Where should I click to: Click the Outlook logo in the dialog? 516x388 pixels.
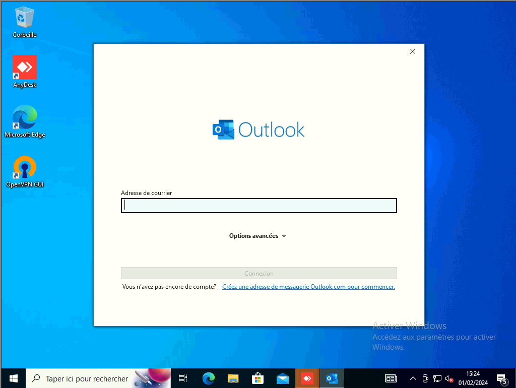259,130
